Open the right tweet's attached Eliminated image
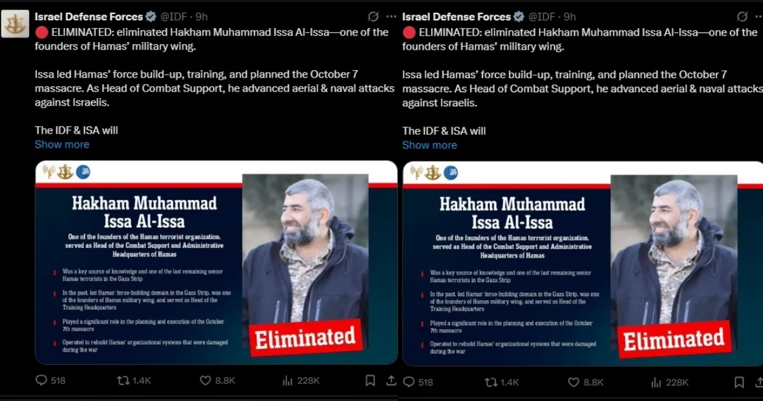The image size is (763, 401). (x=582, y=264)
